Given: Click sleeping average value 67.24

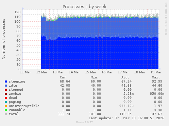Looking at the screenshot, I should [126, 82].
